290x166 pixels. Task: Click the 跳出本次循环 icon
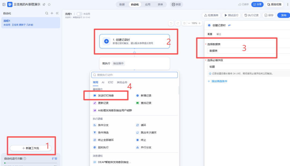(x=137, y=132)
